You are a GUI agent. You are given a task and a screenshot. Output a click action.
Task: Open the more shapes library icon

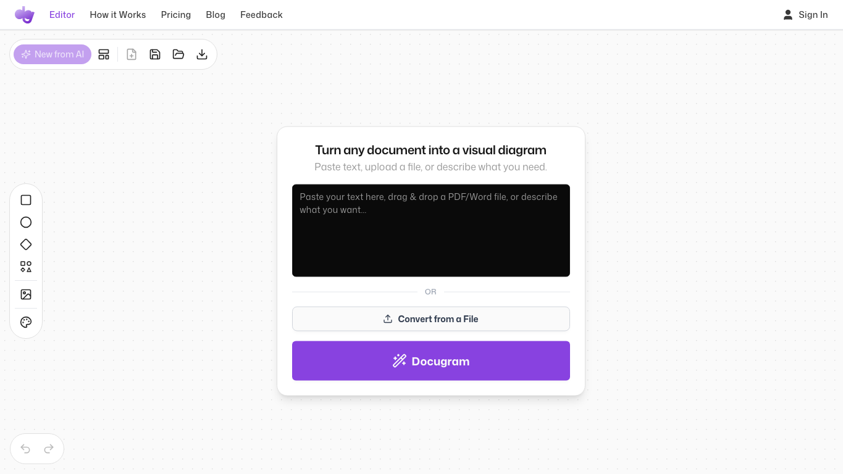[26, 267]
